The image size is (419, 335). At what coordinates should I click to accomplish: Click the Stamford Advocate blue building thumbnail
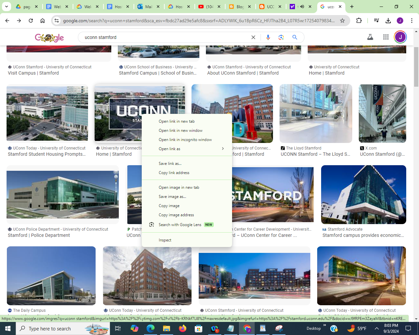[x=364, y=195]
